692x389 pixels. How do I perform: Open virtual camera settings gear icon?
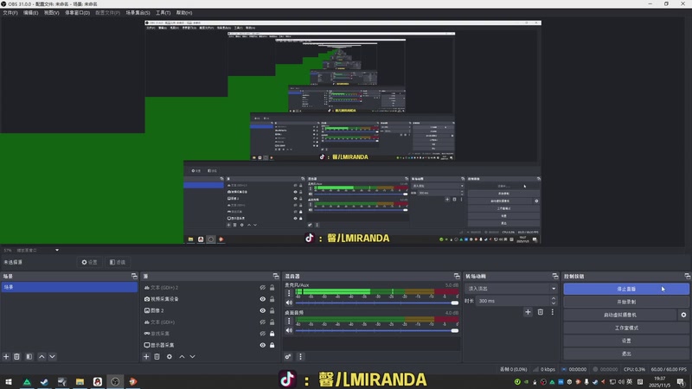click(683, 315)
